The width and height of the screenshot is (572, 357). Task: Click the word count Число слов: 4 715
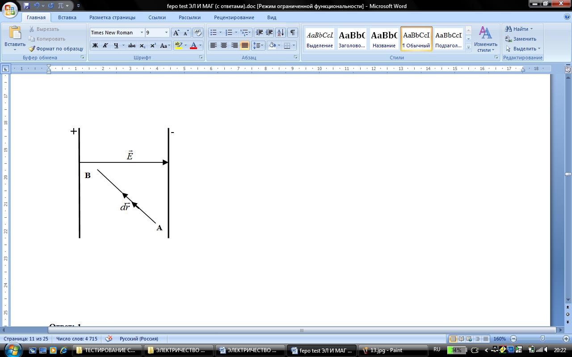coord(77,339)
